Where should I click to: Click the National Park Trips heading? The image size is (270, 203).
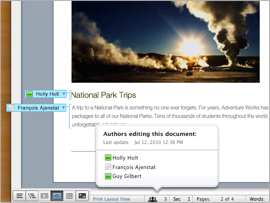(x=104, y=95)
